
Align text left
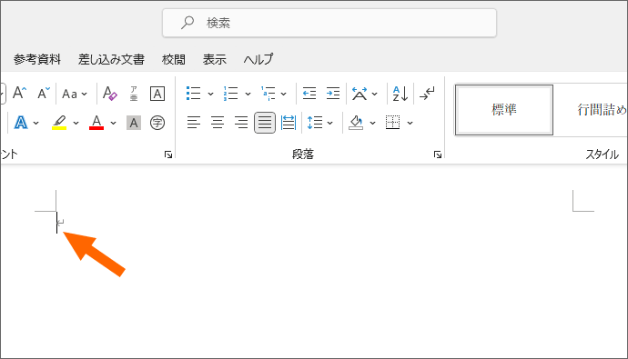pyautogui.click(x=194, y=123)
